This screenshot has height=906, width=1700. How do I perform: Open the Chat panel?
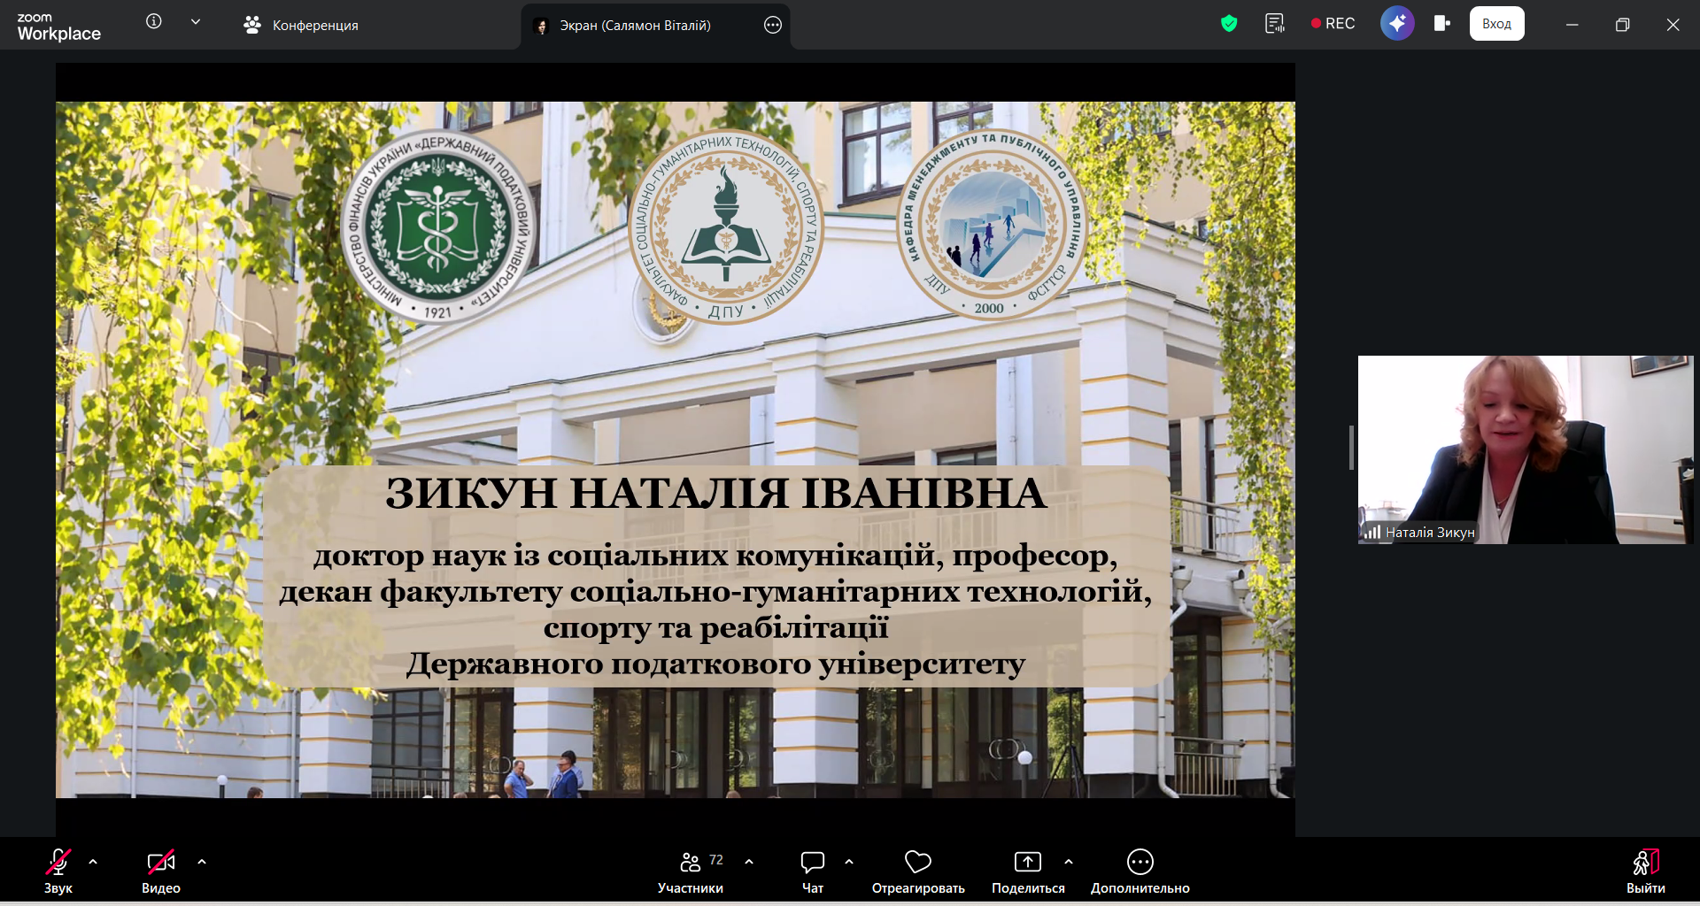[812, 871]
